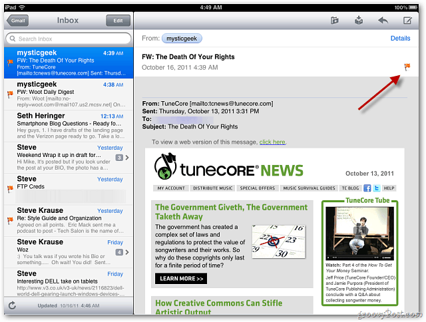This screenshot has width=426, height=322.
Task: Select Steve's FTP Creds email
Action: [x=69, y=189]
